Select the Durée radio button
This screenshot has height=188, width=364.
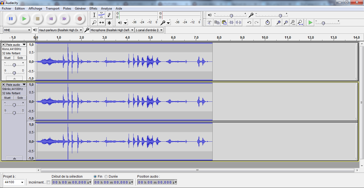(x=106, y=176)
